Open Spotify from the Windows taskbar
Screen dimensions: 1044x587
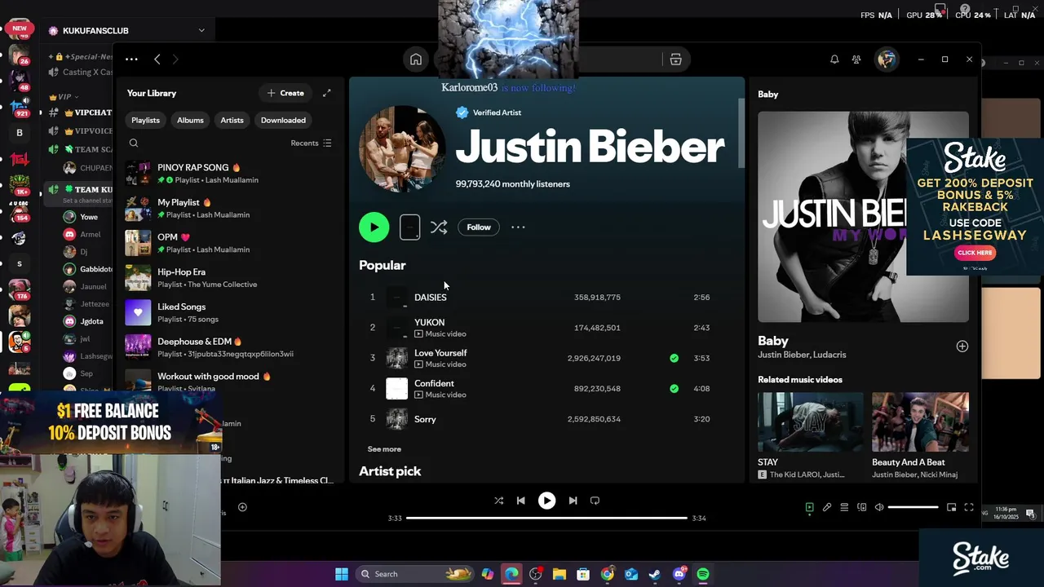[x=703, y=574]
